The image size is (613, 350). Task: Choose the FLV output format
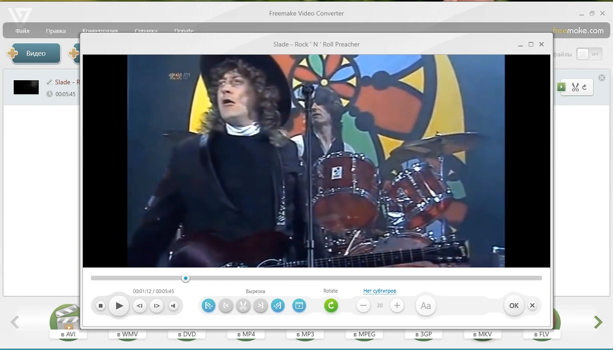542,334
